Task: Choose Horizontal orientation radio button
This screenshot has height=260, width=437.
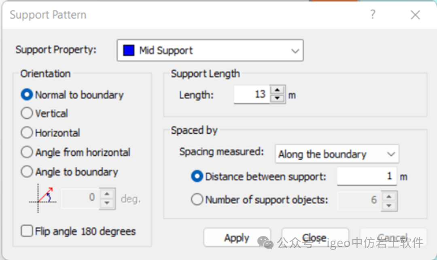Action: tap(27, 133)
